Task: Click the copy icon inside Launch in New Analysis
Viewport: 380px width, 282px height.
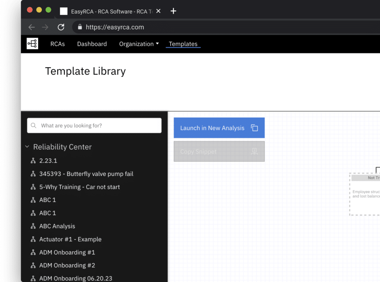Action: [x=255, y=128]
